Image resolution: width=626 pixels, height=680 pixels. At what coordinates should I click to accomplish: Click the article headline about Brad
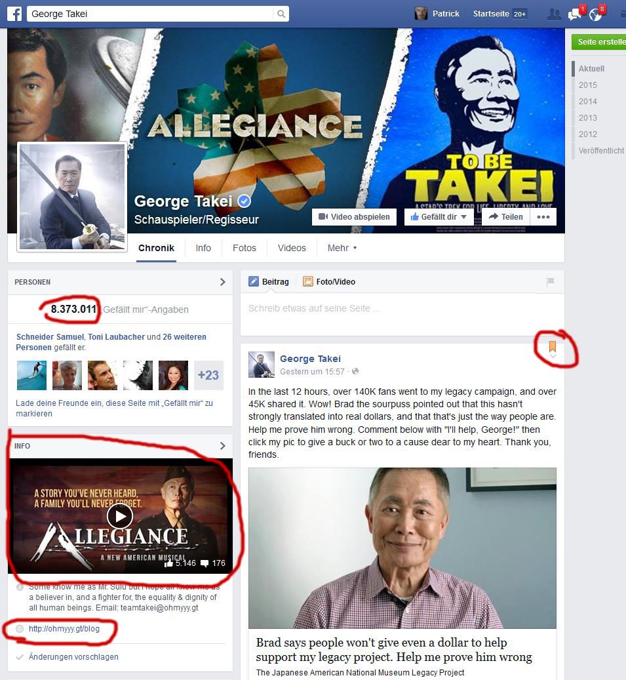394,650
